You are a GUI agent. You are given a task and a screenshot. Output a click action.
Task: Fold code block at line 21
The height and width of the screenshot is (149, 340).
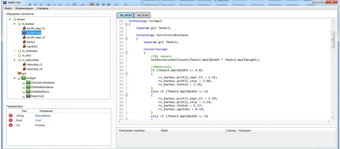point(126,38)
